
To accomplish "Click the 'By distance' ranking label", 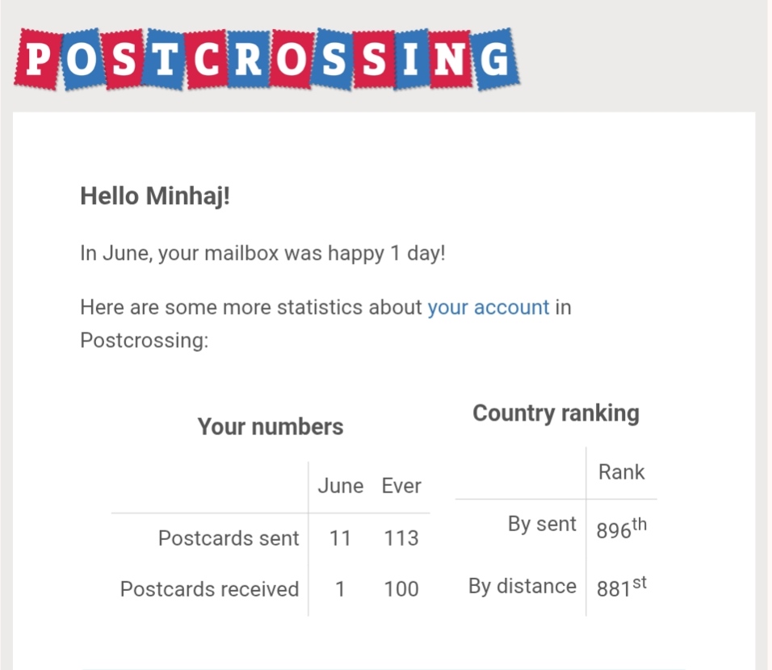I will (x=522, y=586).
